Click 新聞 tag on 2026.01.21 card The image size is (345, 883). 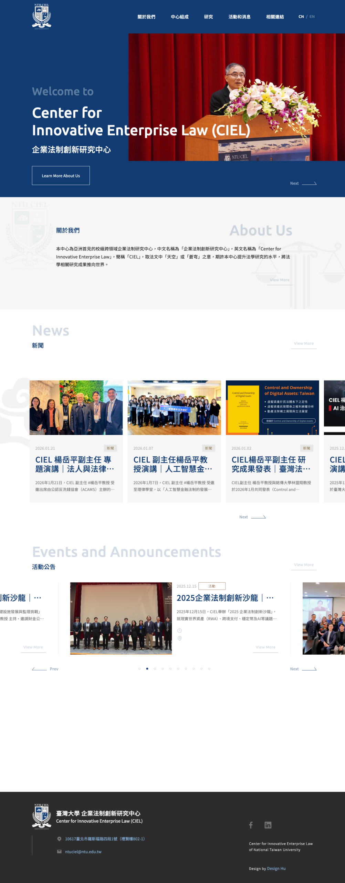pyautogui.click(x=110, y=448)
